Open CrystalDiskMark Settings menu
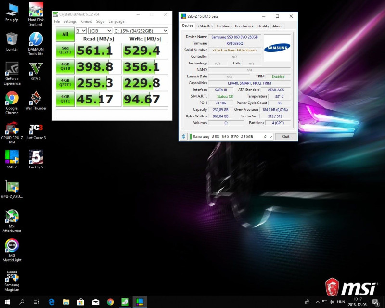385x308 pixels. 70,21
